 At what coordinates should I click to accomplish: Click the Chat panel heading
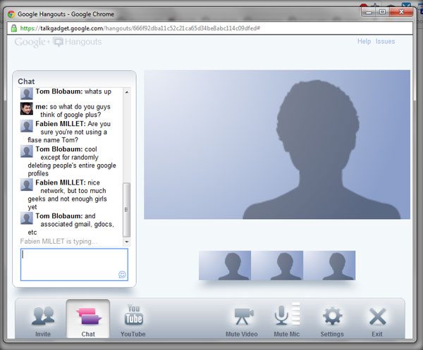[x=26, y=82]
